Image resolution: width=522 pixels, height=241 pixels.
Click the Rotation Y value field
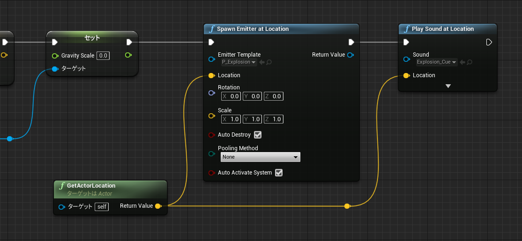click(252, 96)
